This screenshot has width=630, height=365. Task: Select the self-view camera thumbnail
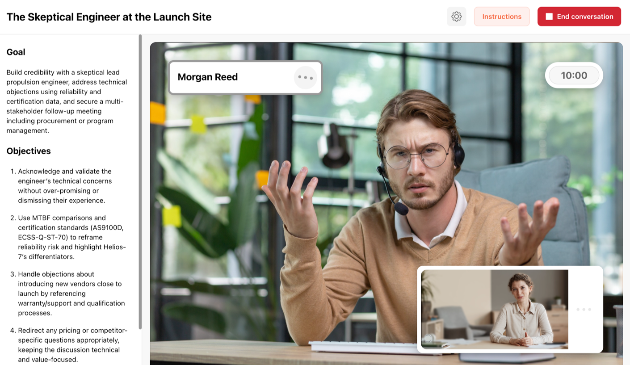point(494,309)
